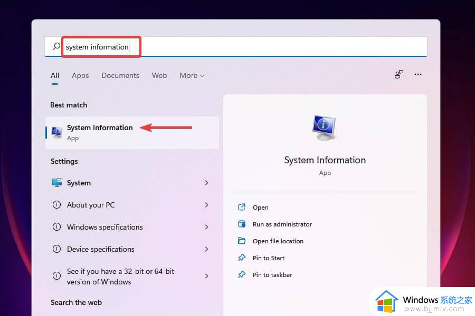This screenshot has width=475, height=316.
Task: Expand the About your PC chevron
Action: [206, 205]
